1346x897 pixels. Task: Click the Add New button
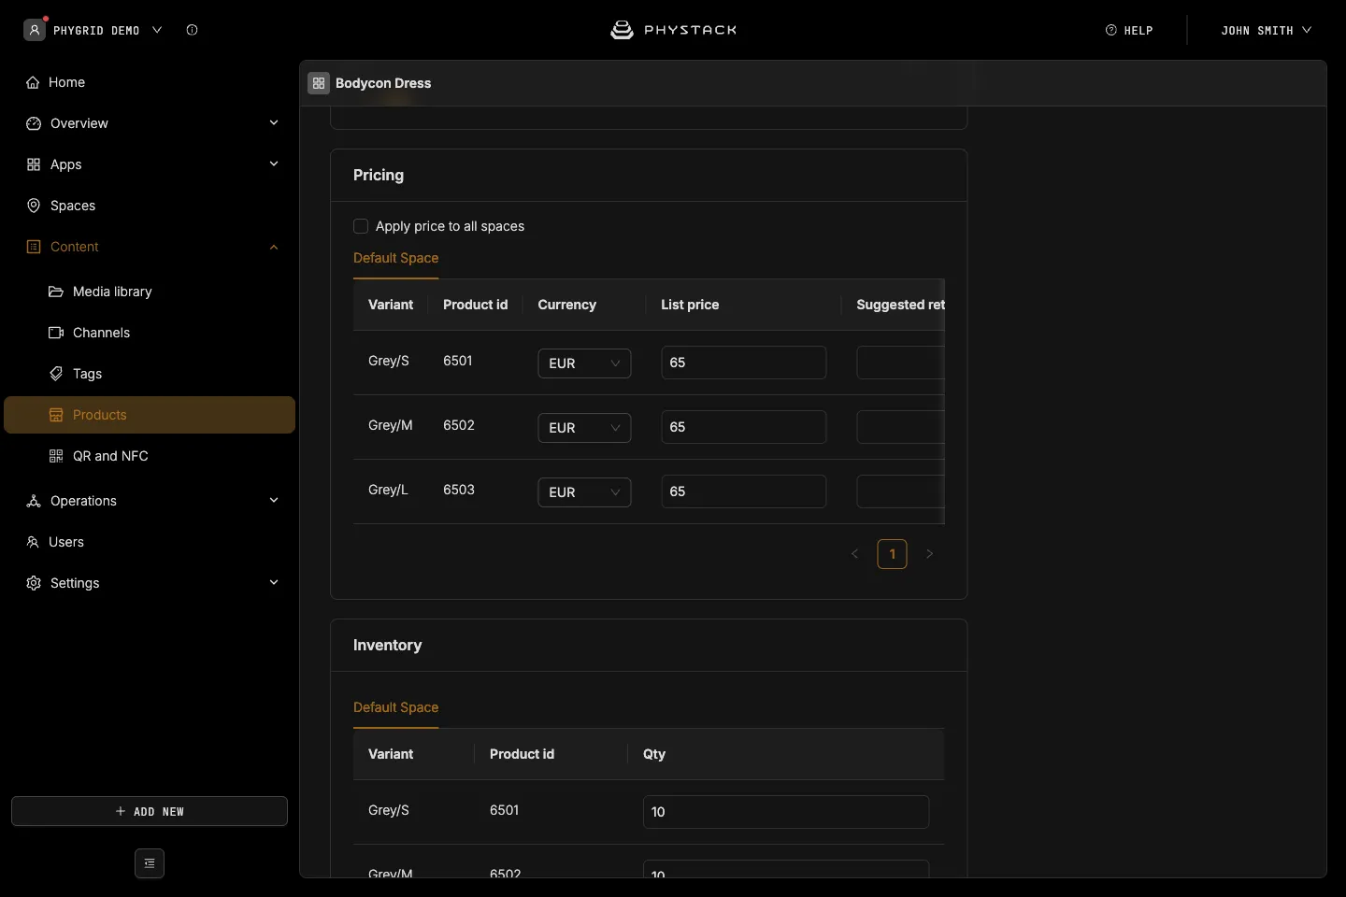[x=150, y=811]
